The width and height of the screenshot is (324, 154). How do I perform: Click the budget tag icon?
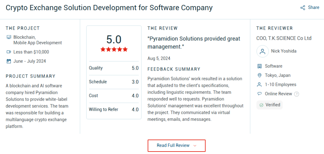click(x=9, y=52)
